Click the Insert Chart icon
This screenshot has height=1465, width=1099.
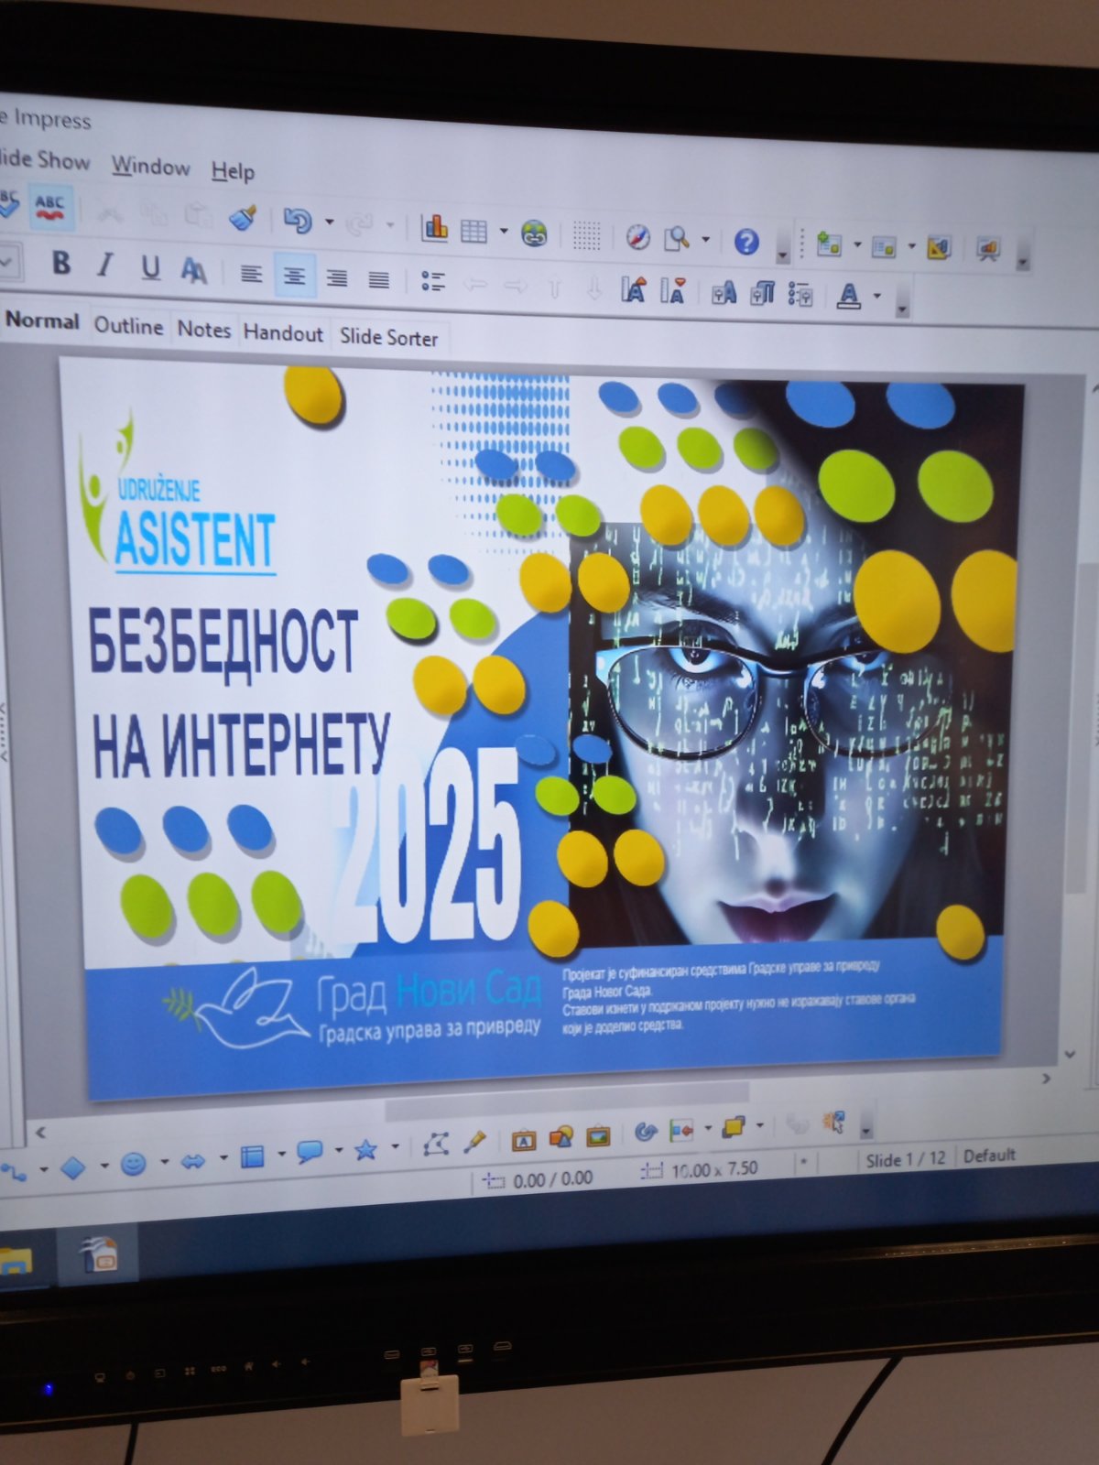(x=434, y=228)
